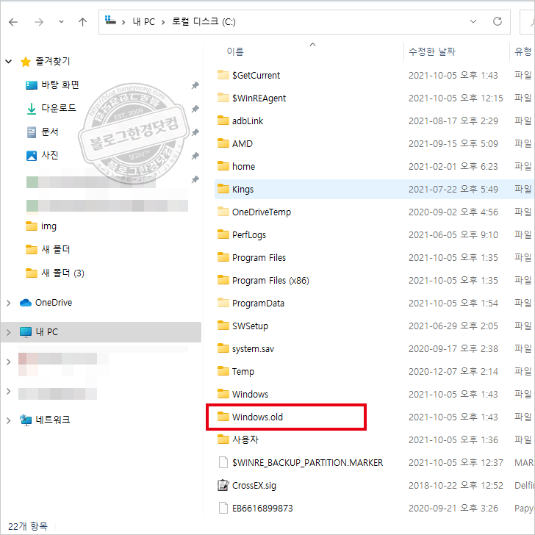The height and width of the screenshot is (535, 535).
Task: Select the system.sav folder
Action: point(246,349)
